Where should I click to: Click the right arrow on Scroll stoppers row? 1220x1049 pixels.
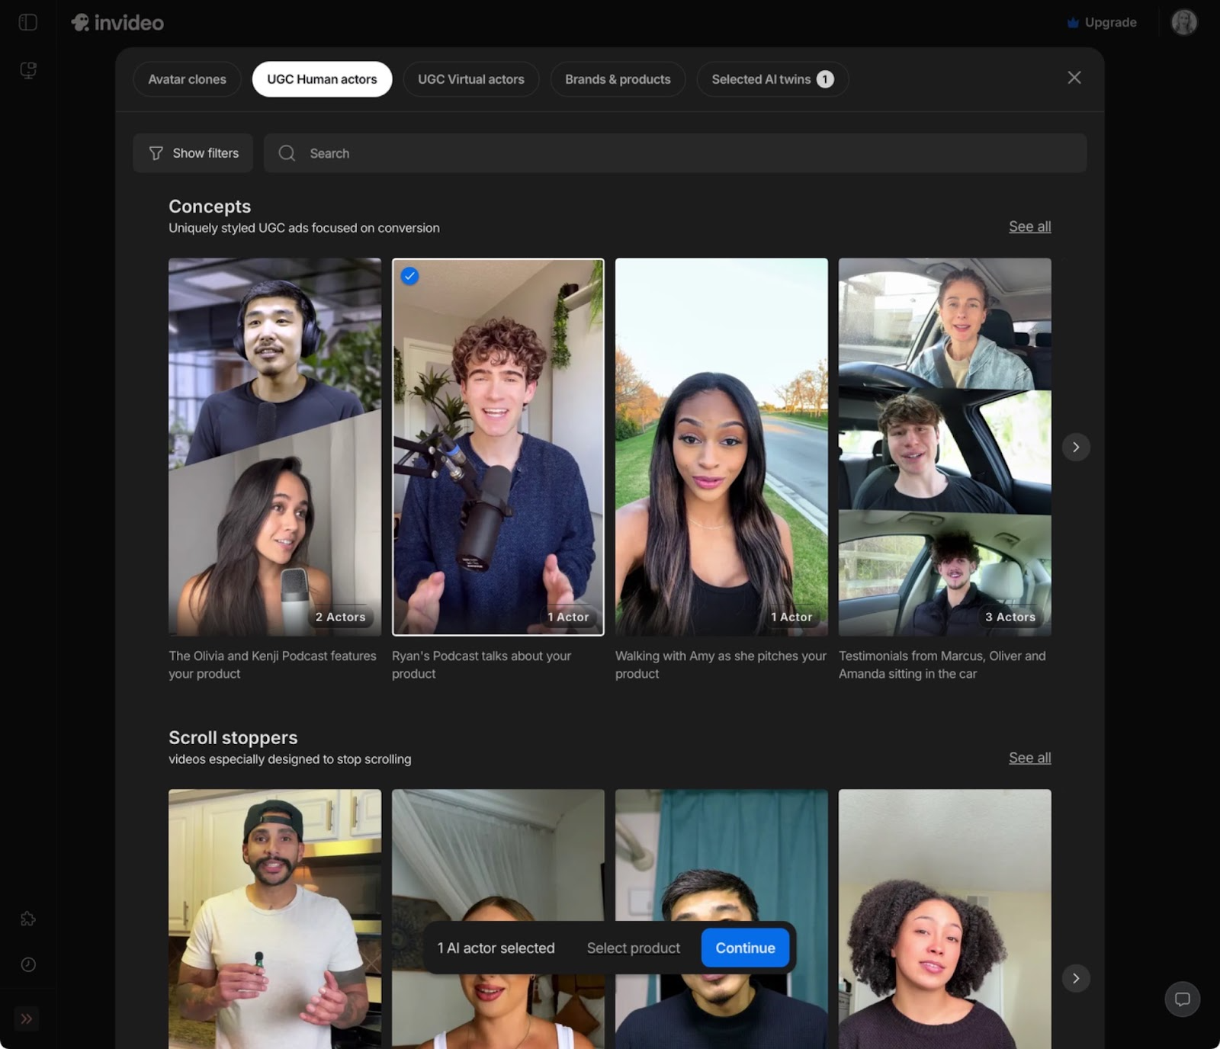(1076, 978)
